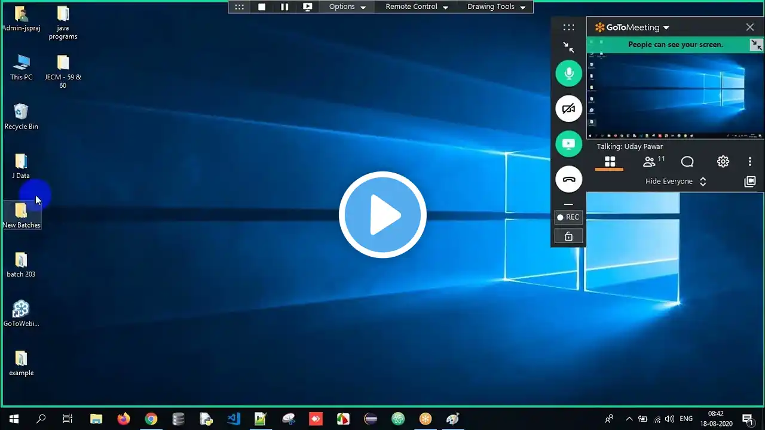Click 'People can see your screen.' banner
765x430 pixels.
pyautogui.click(x=675, y=45)
